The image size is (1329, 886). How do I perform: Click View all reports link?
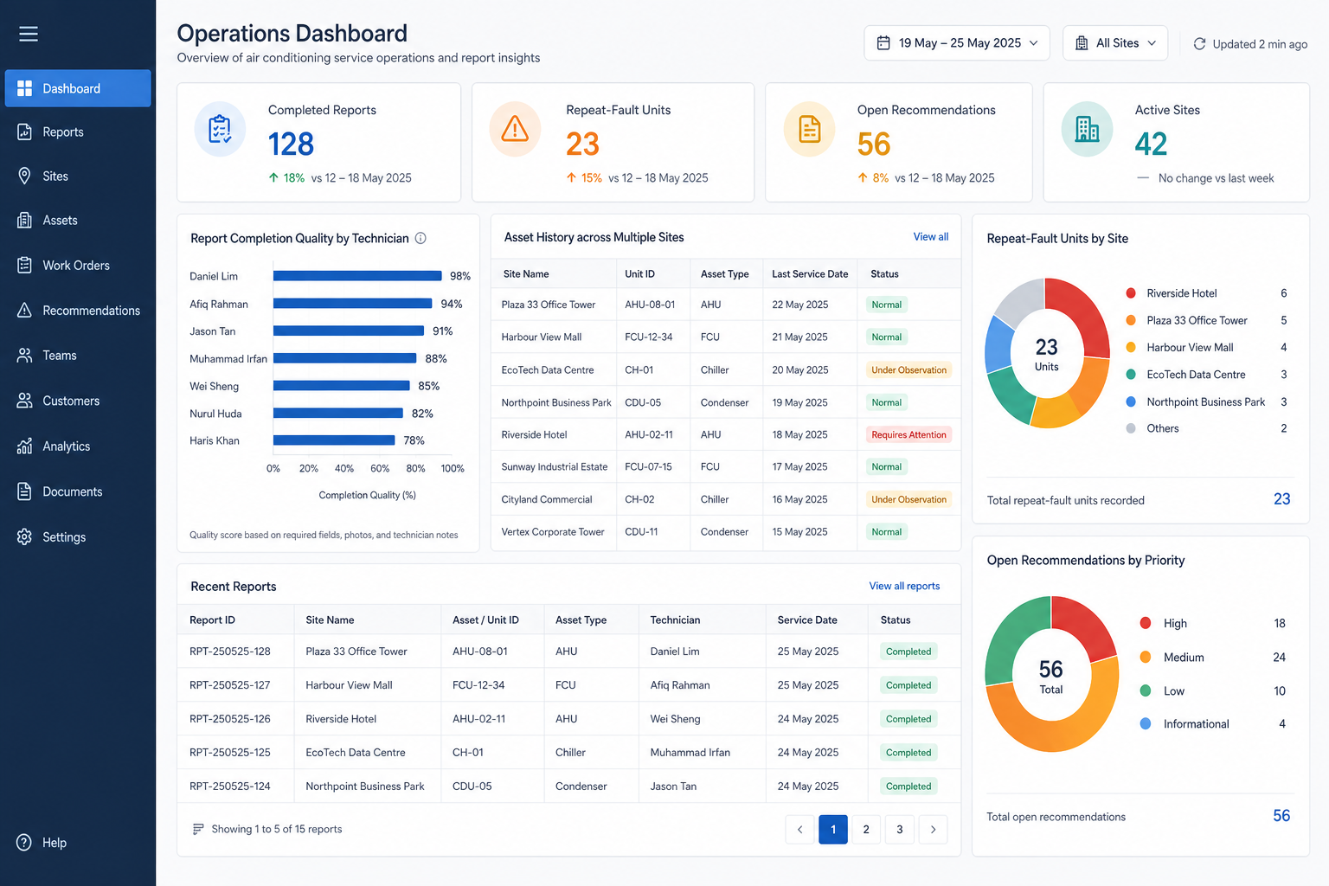904,586
